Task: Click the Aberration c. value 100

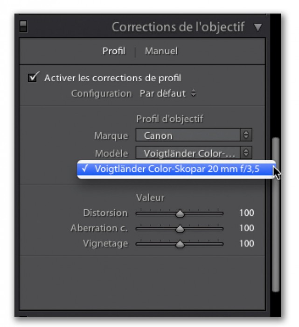Action: [x=247, y=228]
